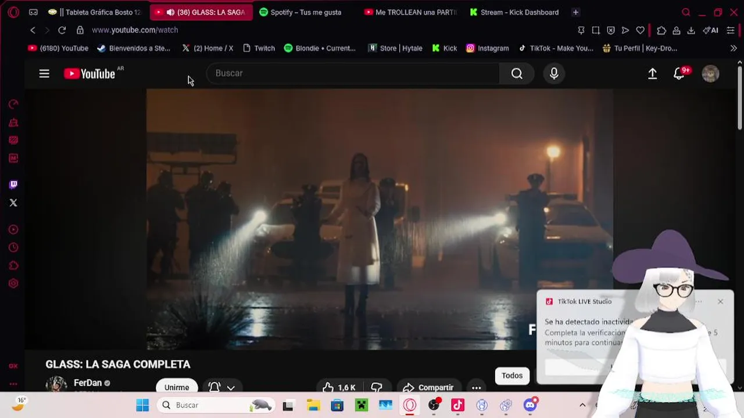Open the YouTube account avatar menu
The width and height of the screenshot is (744, 418).
pyautogui.click(x=710, y=74)
